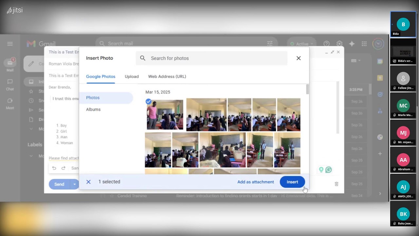Viewport: 419px width, 236px height.
Task: Open Keep in Gmail side panel
Action: 380,78
